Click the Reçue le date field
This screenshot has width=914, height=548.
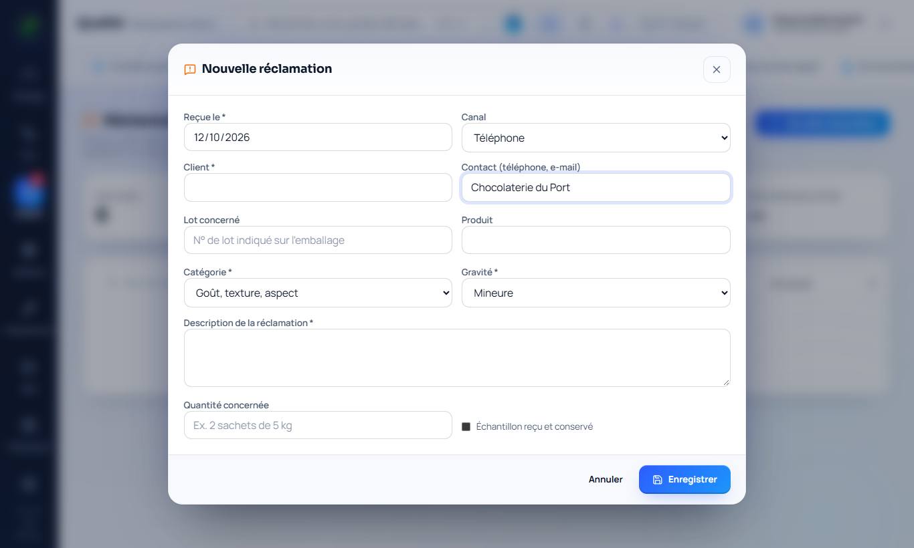(318, 137)
